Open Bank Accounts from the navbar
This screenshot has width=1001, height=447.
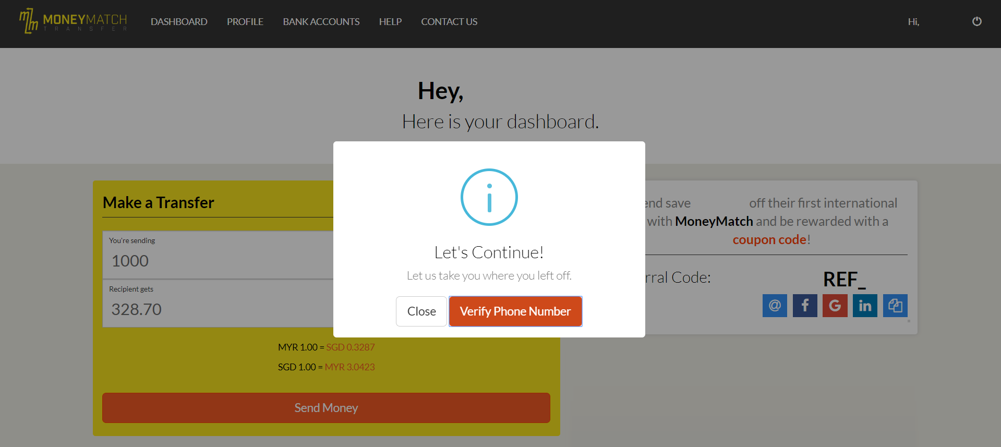point(321,22)
